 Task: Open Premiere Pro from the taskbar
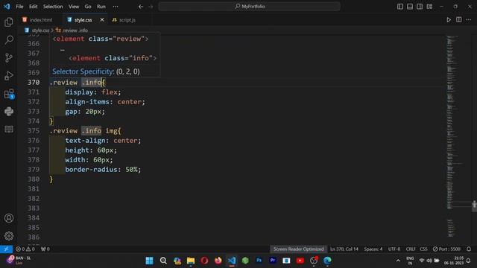coord(273,261)
